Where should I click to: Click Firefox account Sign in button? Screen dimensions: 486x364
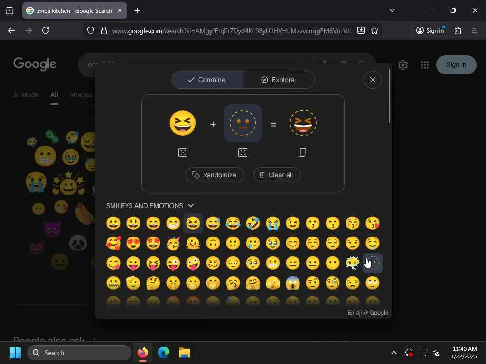(x=430, y=30)
